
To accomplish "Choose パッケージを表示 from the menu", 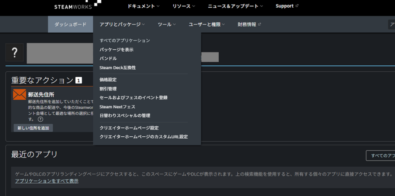I will click(x=116, y=50).
